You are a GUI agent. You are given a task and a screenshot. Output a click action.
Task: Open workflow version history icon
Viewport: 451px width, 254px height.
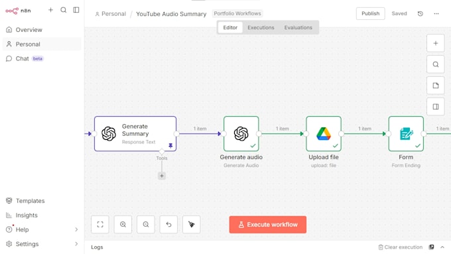420,13
